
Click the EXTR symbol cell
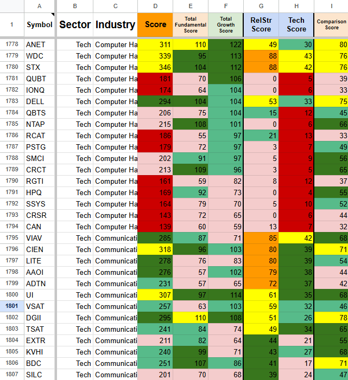tap(39, 341)
